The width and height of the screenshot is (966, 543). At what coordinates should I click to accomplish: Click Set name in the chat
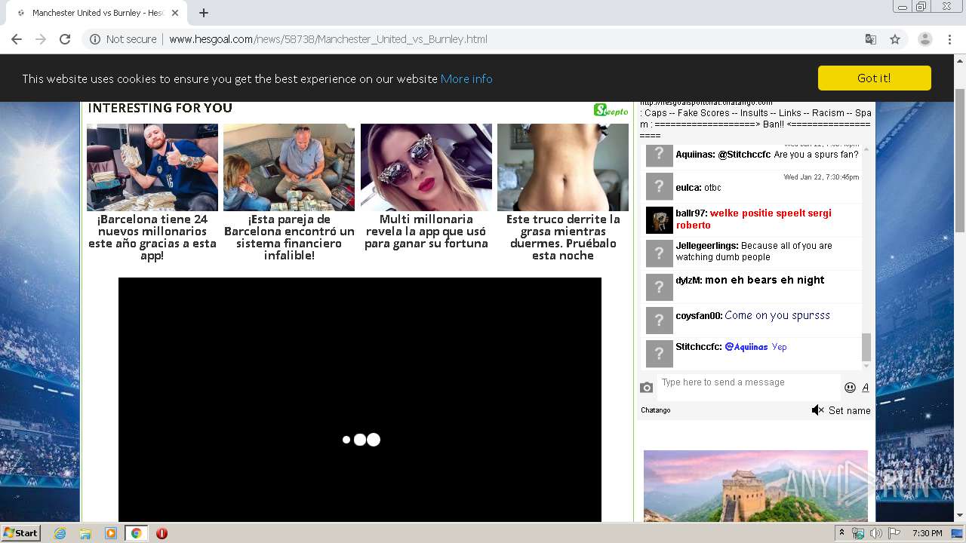pos(849,410)
